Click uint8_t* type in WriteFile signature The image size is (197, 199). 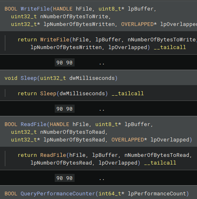(111, 9)
